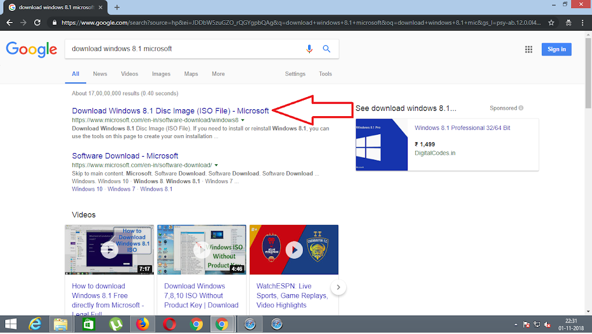The width and height of the screenshot is (592, 334).
Task: Open the More search category dropdown
Action: tap(218, 74)
